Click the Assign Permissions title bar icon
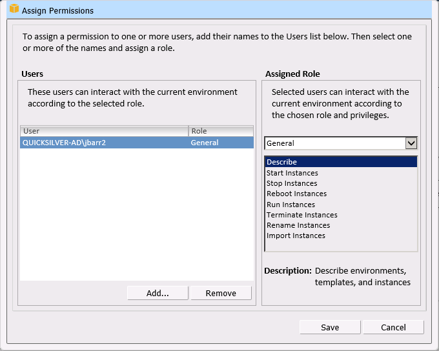 (14, 10)
